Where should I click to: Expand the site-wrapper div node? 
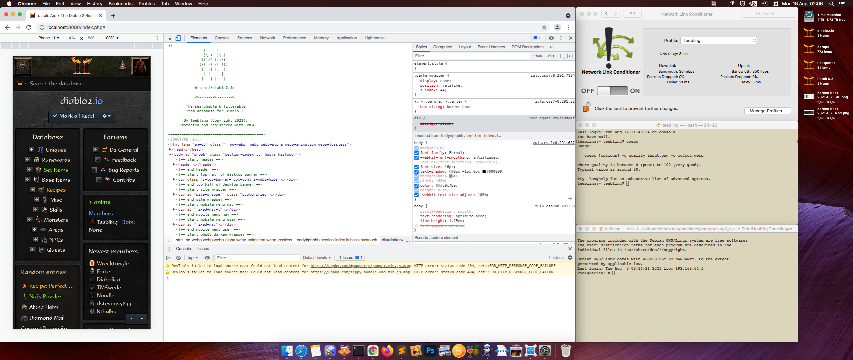(x=174, y=195)
